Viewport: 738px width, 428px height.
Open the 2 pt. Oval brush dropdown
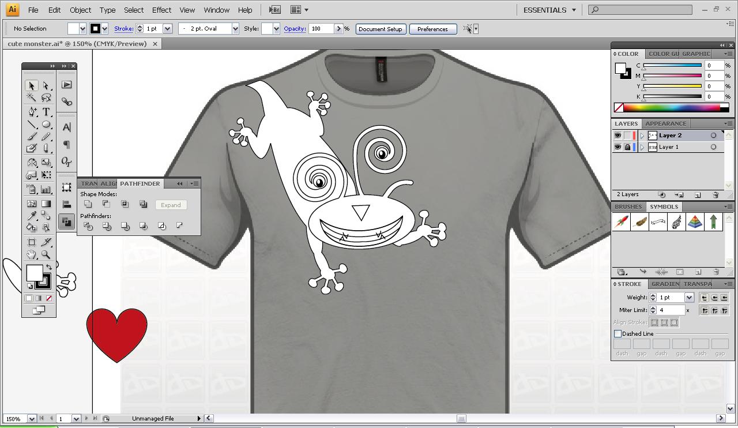pyautogui.click(x=235, y=28)
